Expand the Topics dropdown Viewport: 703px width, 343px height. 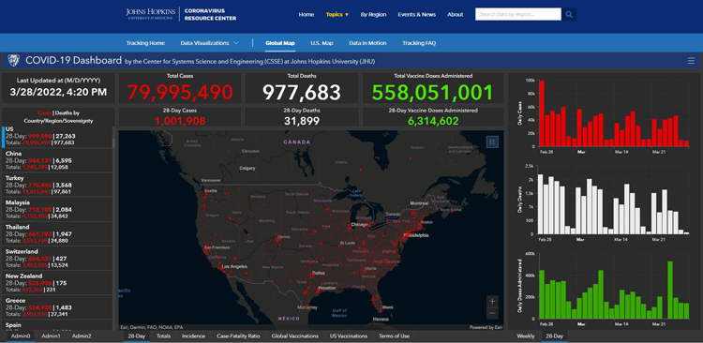337,14
